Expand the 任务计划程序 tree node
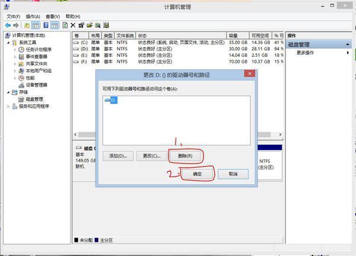The height and width of the screenshot is (256, 356). pyautogui.click(x=15, y=49)
